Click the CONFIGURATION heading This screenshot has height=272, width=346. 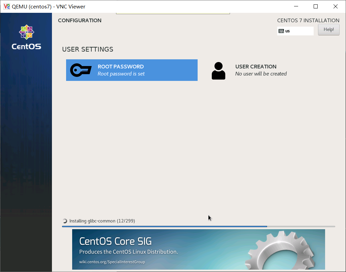pyautogui.click(x=80, y=21)
